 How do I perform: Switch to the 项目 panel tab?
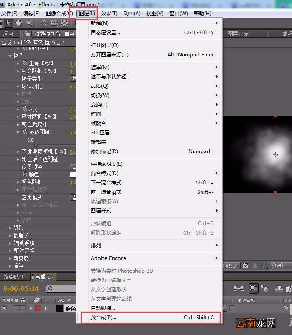(x=8, y=34)
